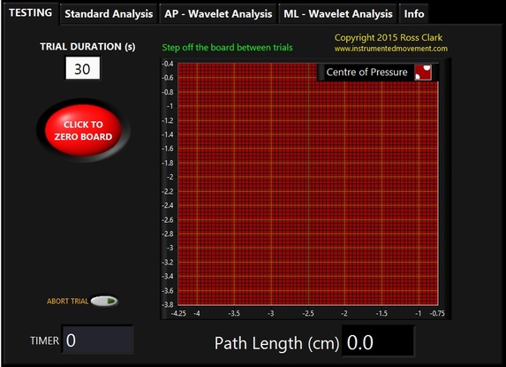The width and height of the screenshot is (506, 367).
Task: Click the -0.4 y-axis top label
Action: pos(168,64)
